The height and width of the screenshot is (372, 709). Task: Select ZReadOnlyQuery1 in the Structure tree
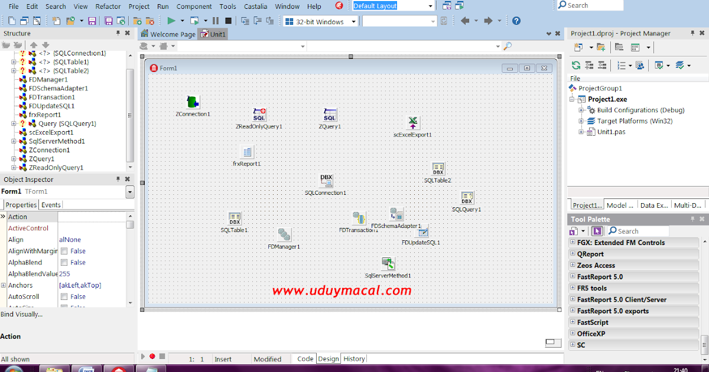tap(56, 168)
